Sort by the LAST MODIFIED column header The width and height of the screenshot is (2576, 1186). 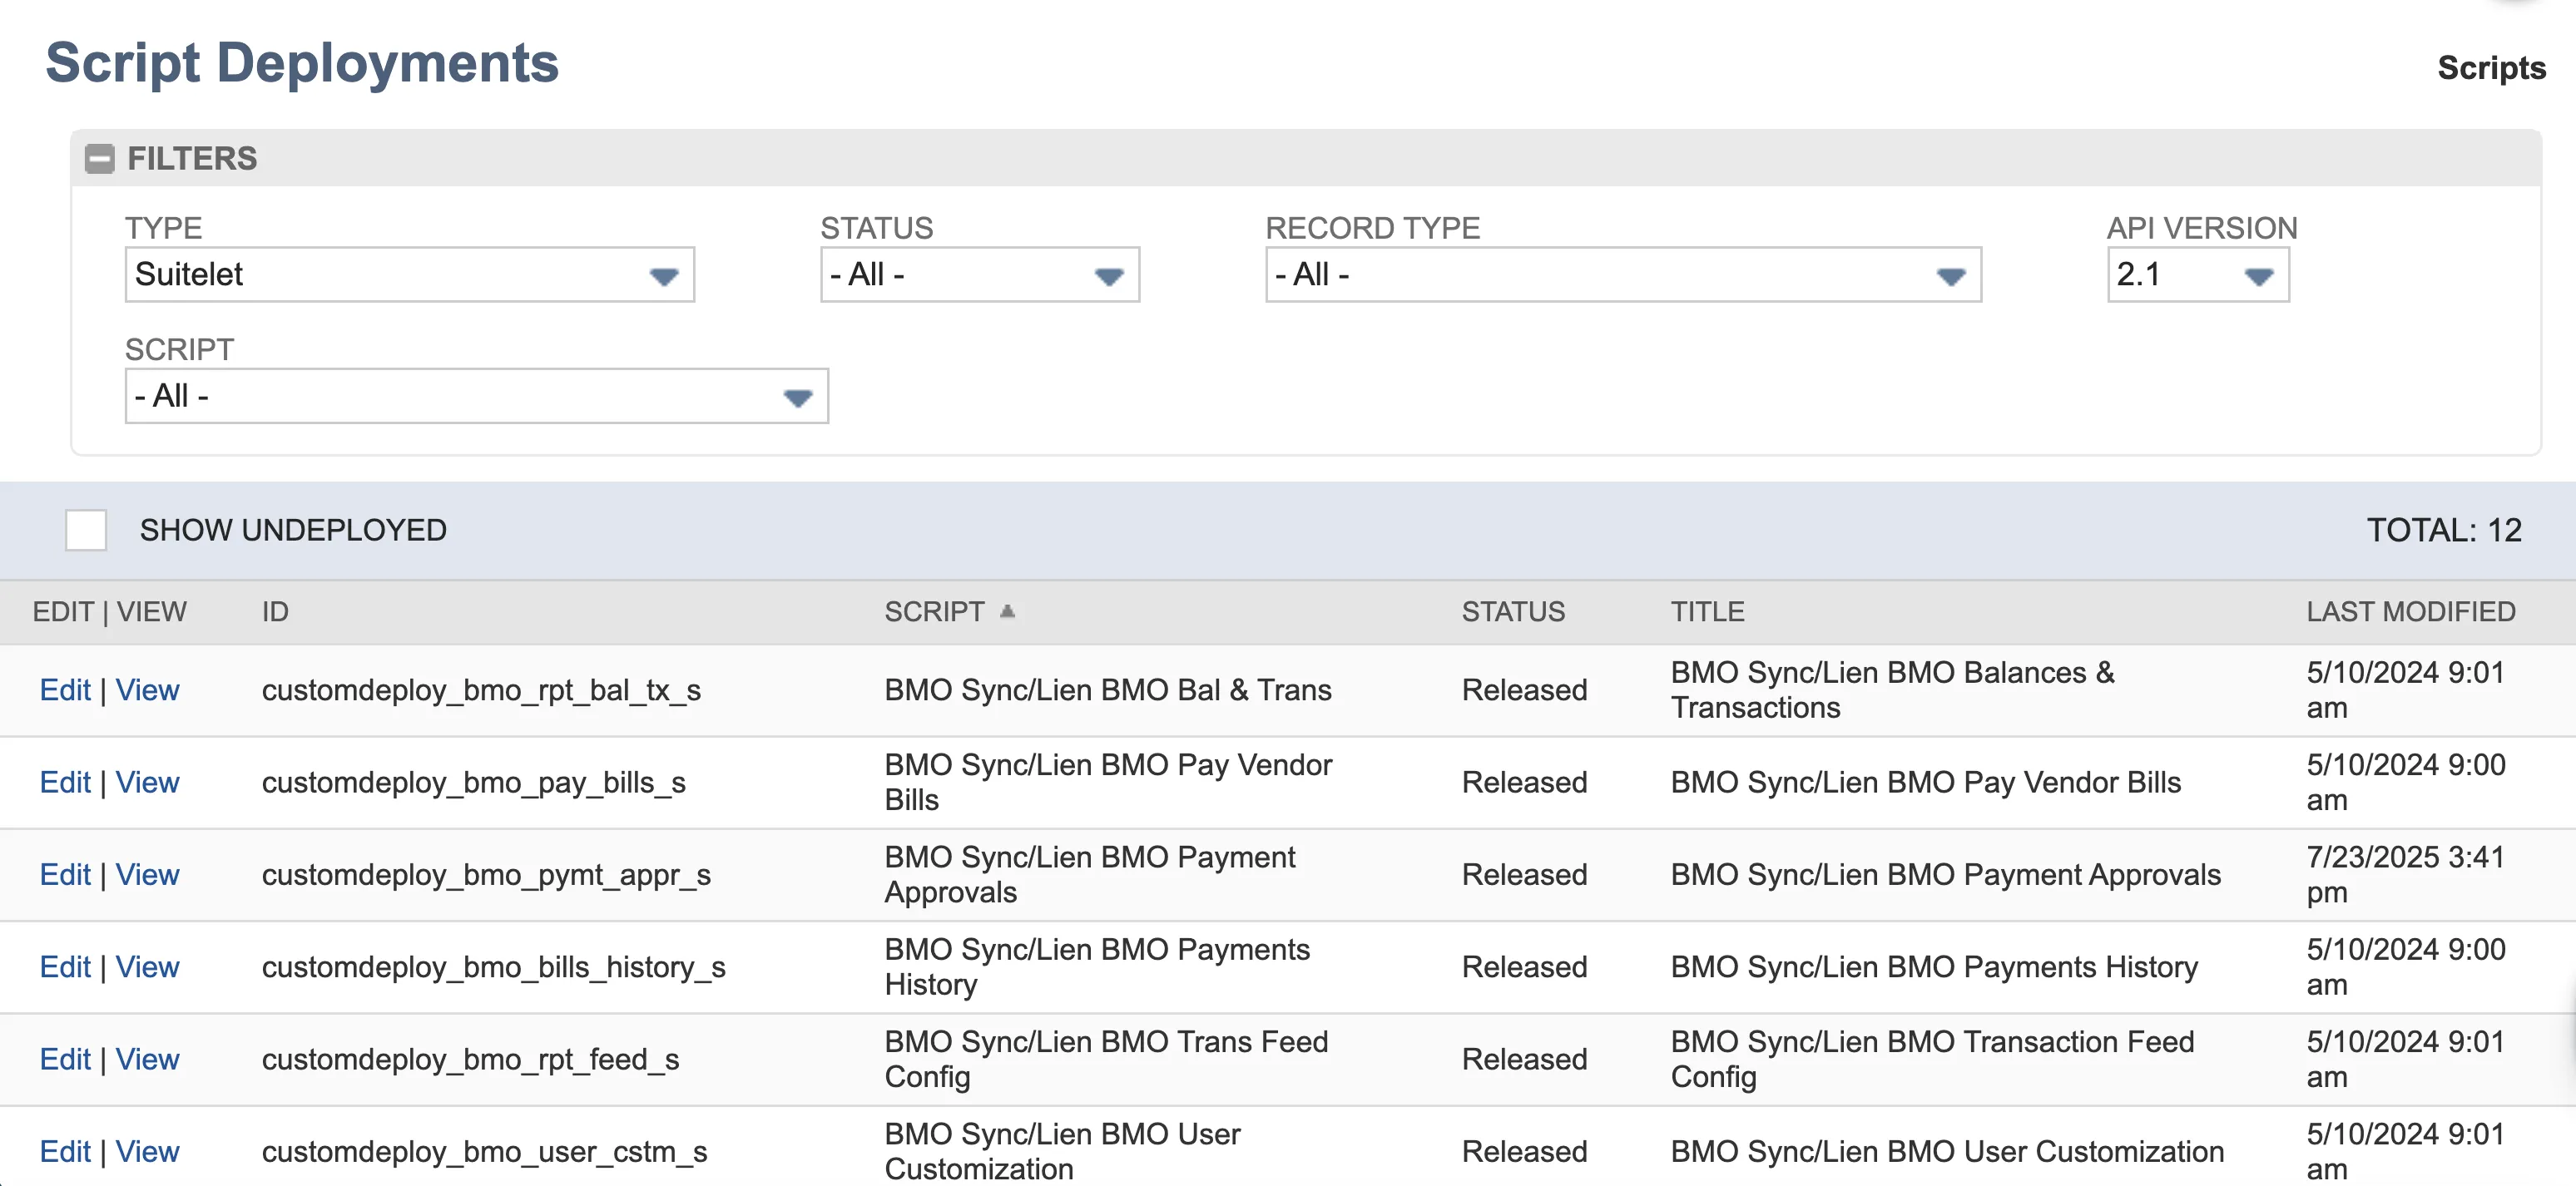coord(2410,612)
